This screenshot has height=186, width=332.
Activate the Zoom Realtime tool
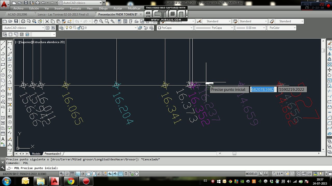coord(101,21)
